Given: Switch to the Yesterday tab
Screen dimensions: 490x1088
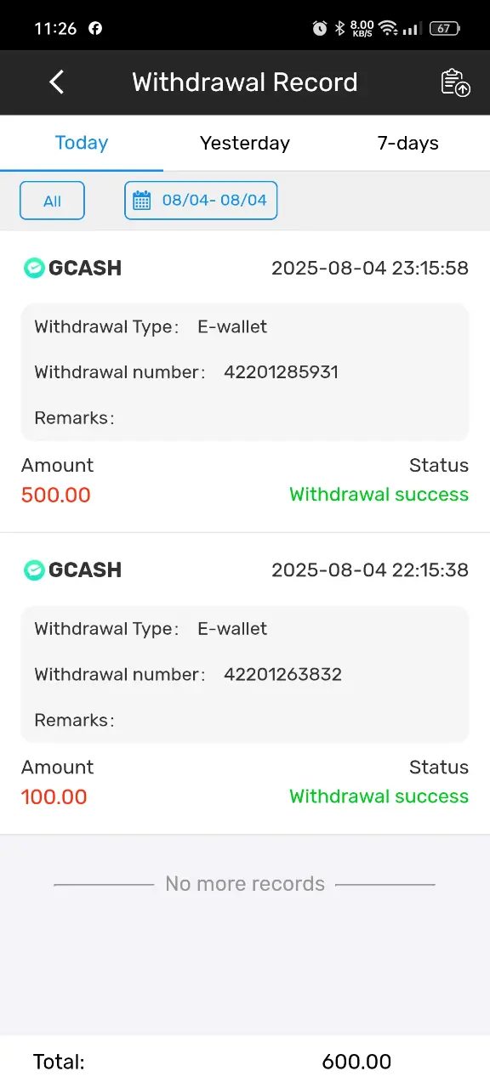Looking at the screenshot, I should 245,143.
